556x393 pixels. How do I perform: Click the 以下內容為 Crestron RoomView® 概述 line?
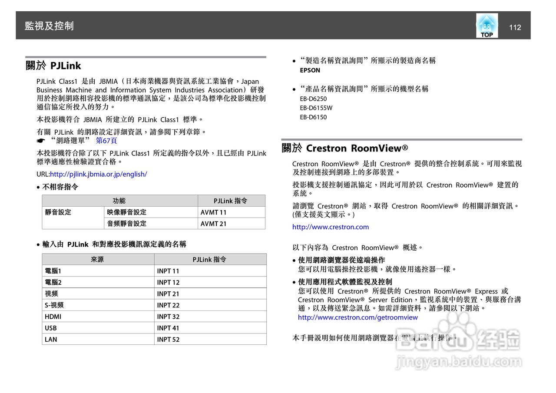click(x=357, y=248)
